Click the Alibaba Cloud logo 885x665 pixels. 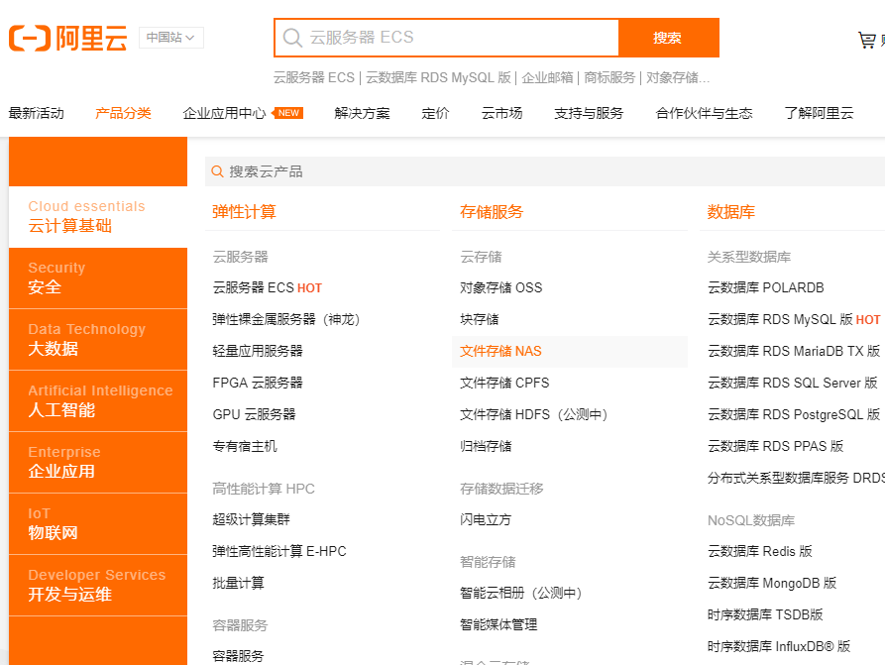coord(67,38)
